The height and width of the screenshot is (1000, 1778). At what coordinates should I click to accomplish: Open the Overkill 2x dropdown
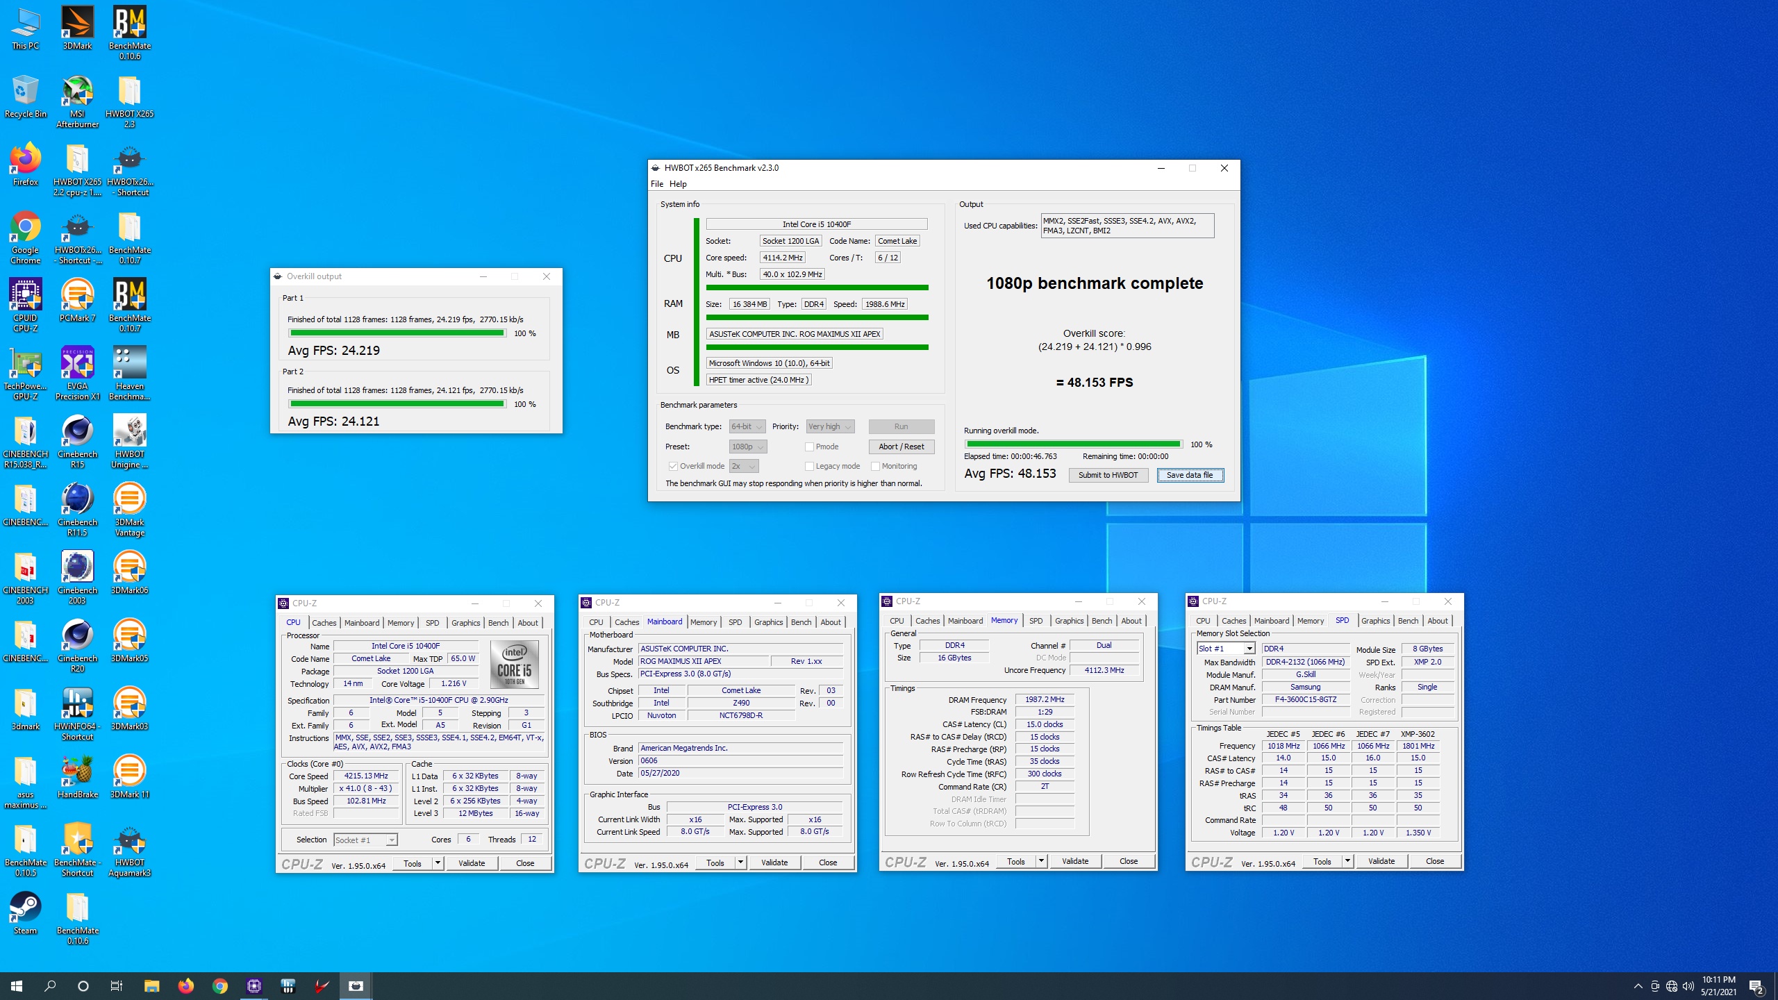point(744,466)
